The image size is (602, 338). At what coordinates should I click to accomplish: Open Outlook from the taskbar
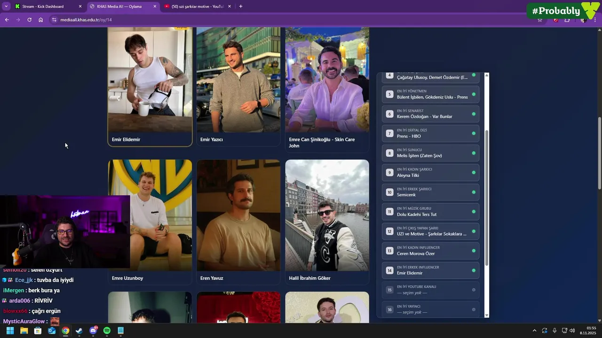coord(52,330)
